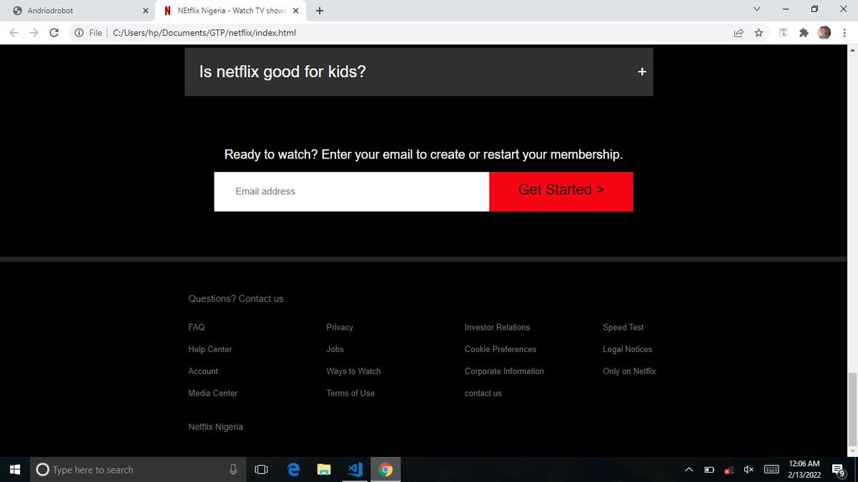The height and width of the screenshot is (482, 858).
Task: Open the Jobs footer link
Action: pos(335,349)
